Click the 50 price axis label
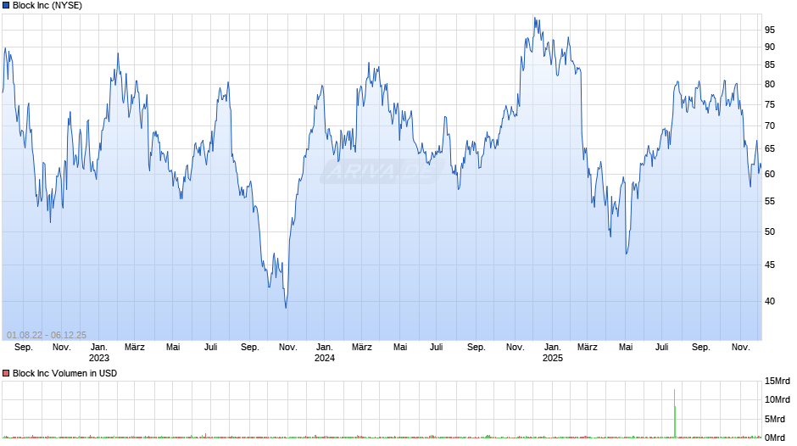Screen dimensions: 797x446 pyautogui.click(x=770, y=231)
